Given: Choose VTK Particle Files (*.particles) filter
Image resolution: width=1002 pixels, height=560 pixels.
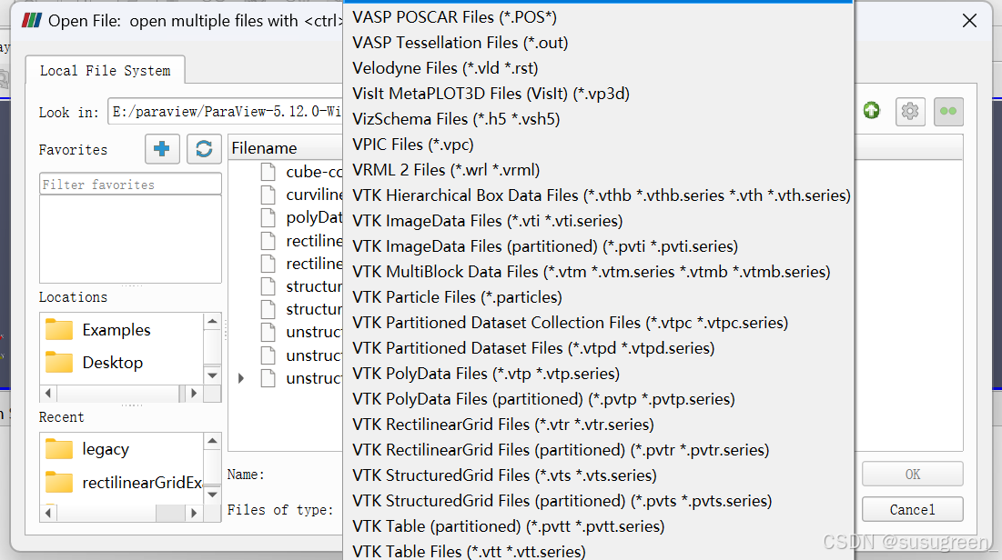Looking at the screenshot, I should [x=598, y=297].
